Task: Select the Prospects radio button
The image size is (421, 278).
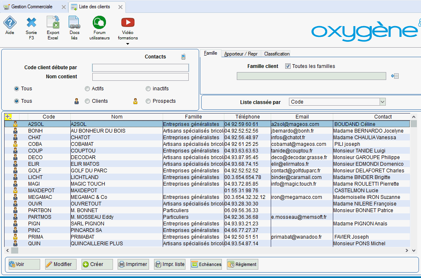Action: pyautogui.click(x=148, y=101)
